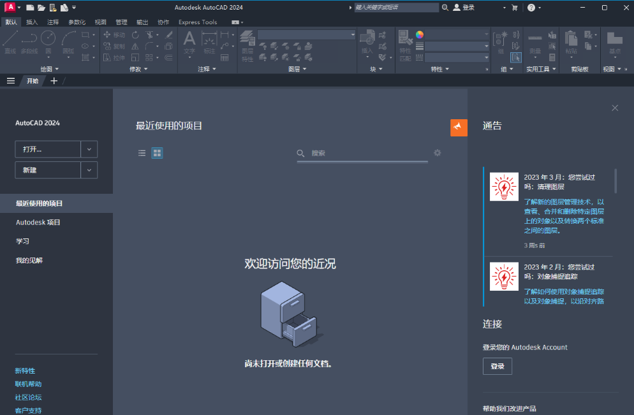This screenshot has width=634, height=415.
Task: Click the Rotate tool icon
Action: tap(135, 35)
